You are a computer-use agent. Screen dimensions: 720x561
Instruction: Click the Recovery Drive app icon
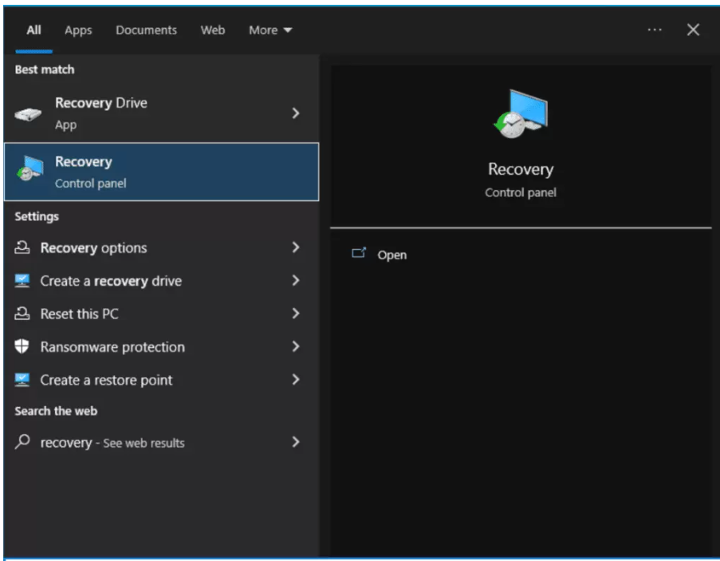click(x=28, y=113)
